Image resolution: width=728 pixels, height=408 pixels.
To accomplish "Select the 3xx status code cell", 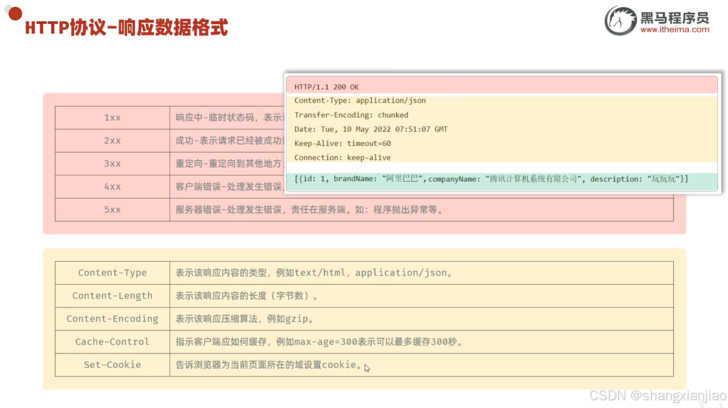I will (113, 164).
